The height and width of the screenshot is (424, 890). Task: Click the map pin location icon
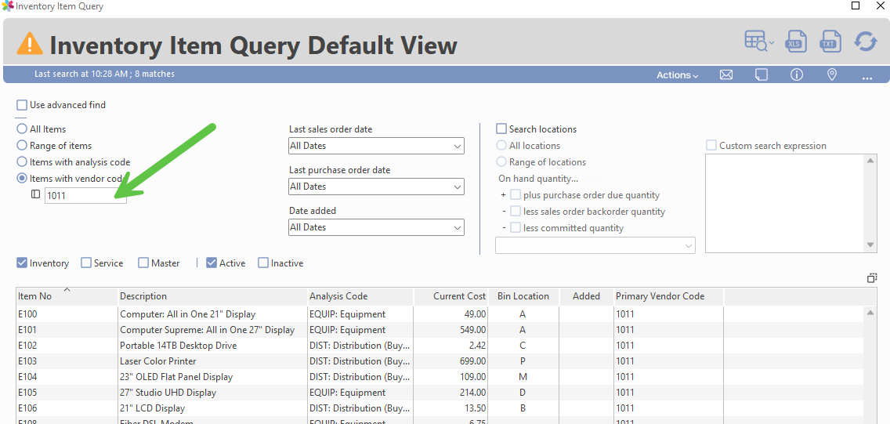point(832,75)
